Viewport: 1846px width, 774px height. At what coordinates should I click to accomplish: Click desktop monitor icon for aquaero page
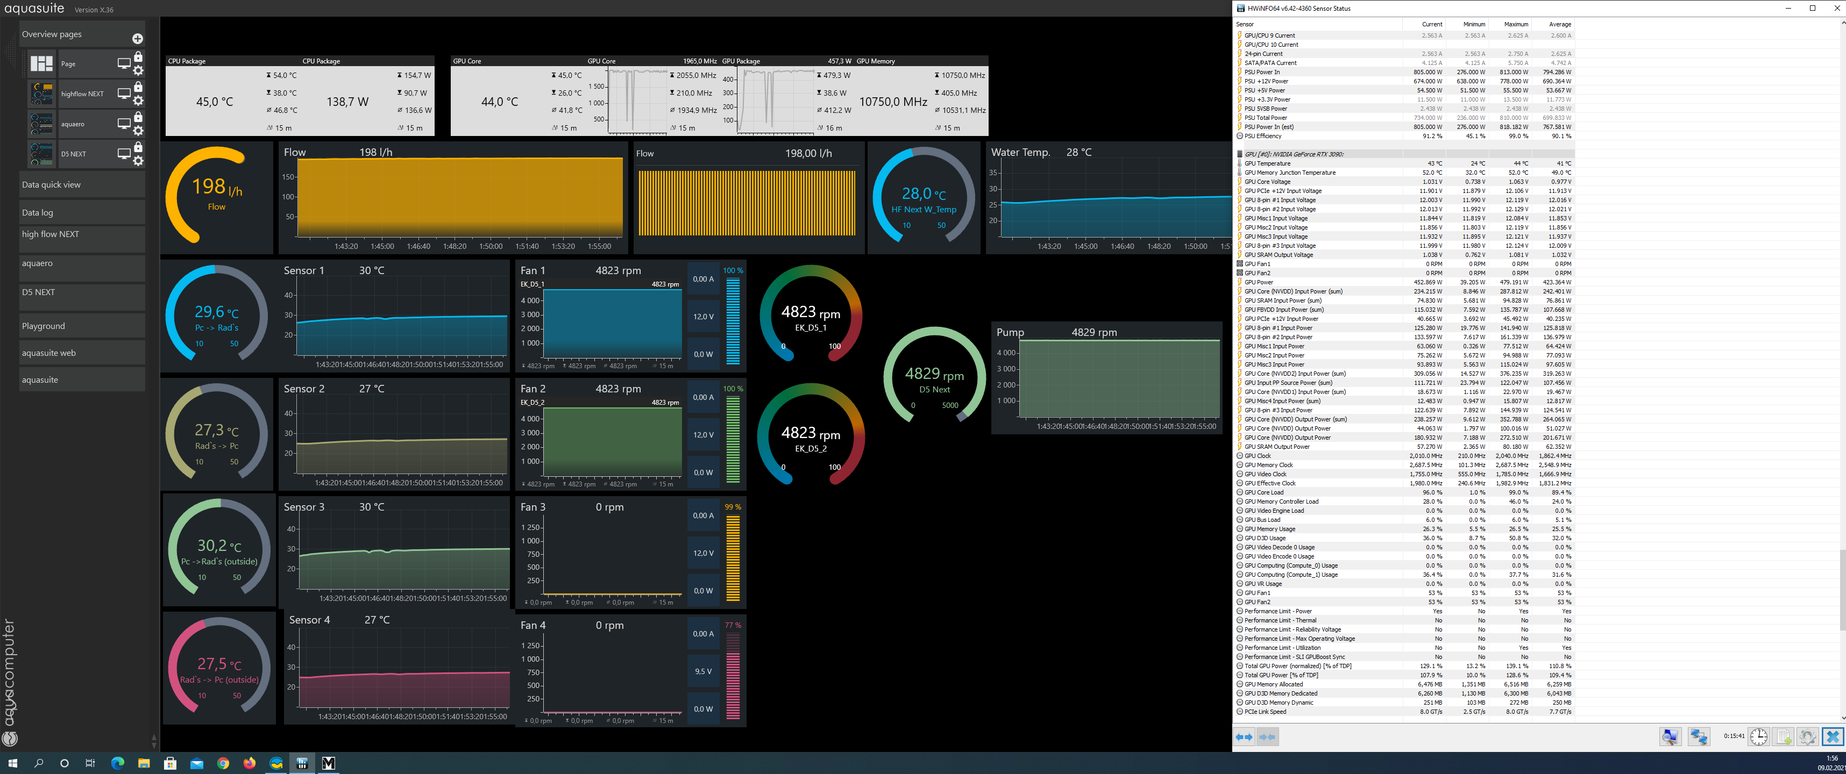124,124
